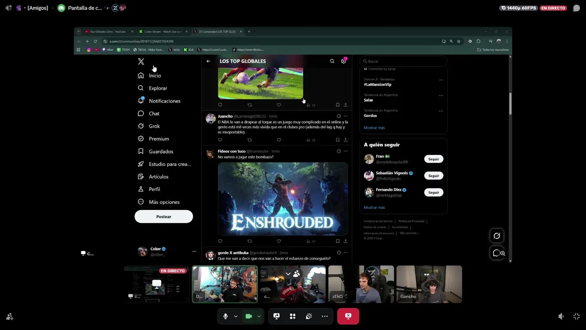Reply to the Enshrouded post
Screen dimensions: 586x330
pos(220,241)
